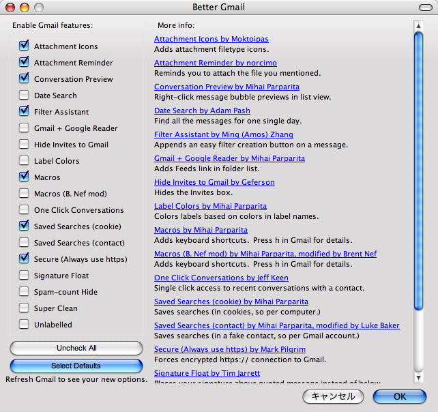Click 'Enable Gmail features:' heading
The height and width of the screenshot is (412, 438).
click(53, 25)
